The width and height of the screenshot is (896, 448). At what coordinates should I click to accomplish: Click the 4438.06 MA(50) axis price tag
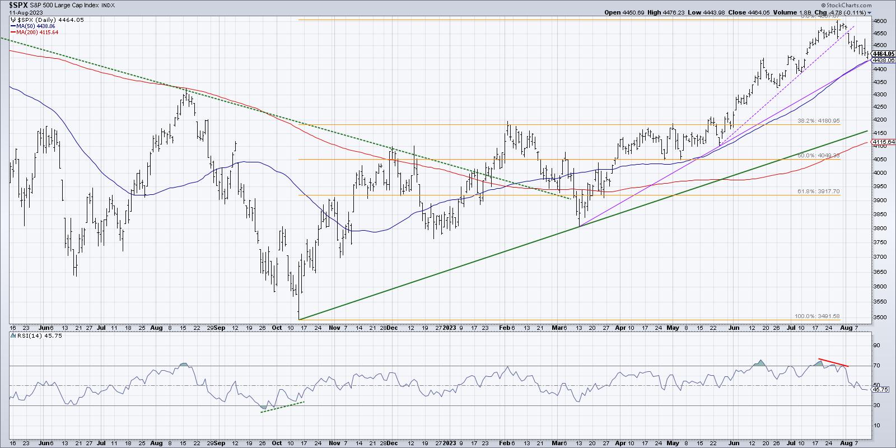click(883, 60)
